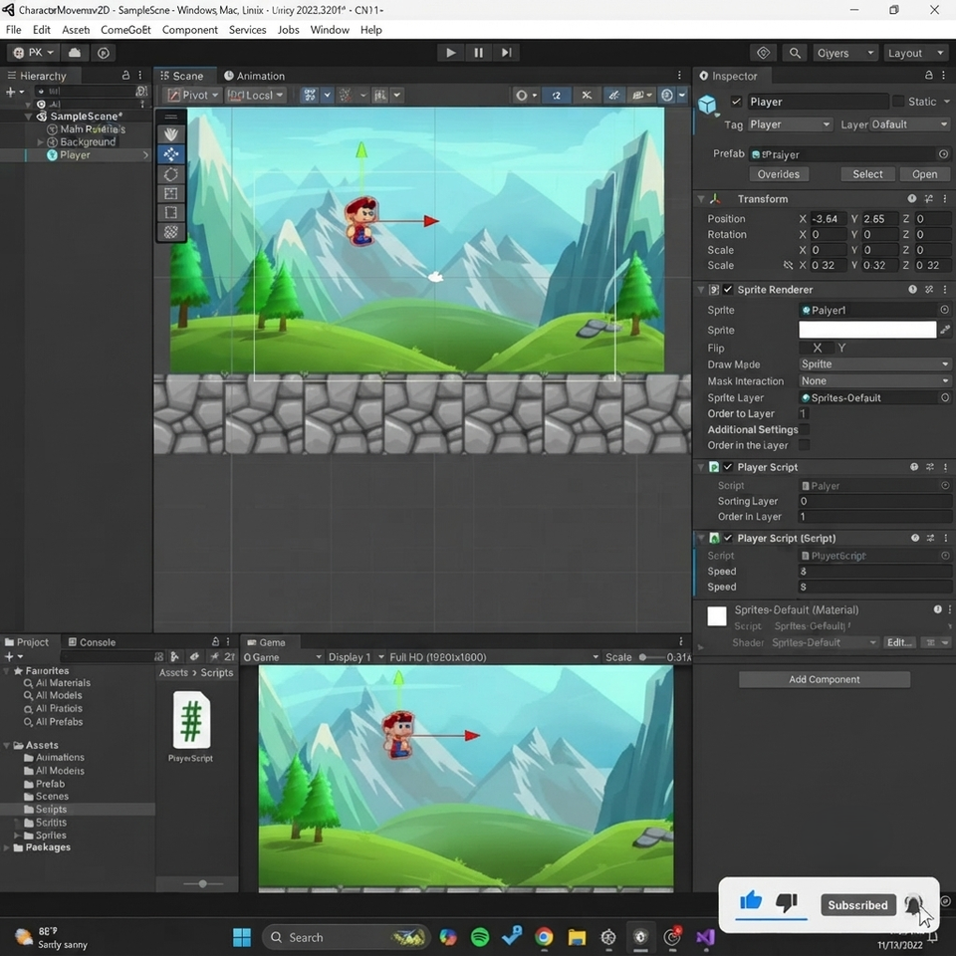
Task: Click the prefab Open button
Action: 924,174
